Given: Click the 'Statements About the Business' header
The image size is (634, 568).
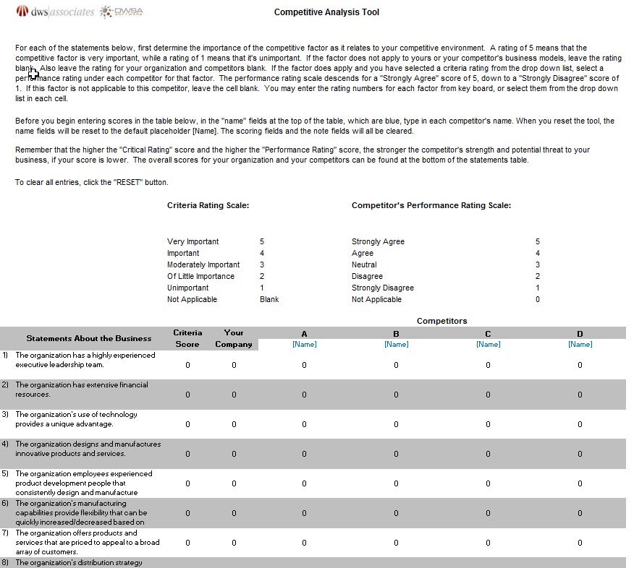Looking at the screenshot, I should [89, 338].
